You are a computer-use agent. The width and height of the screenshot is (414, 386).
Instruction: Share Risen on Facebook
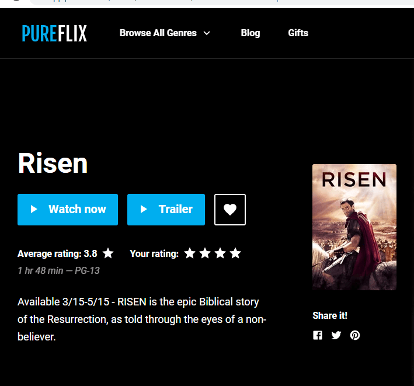(318, 335)
